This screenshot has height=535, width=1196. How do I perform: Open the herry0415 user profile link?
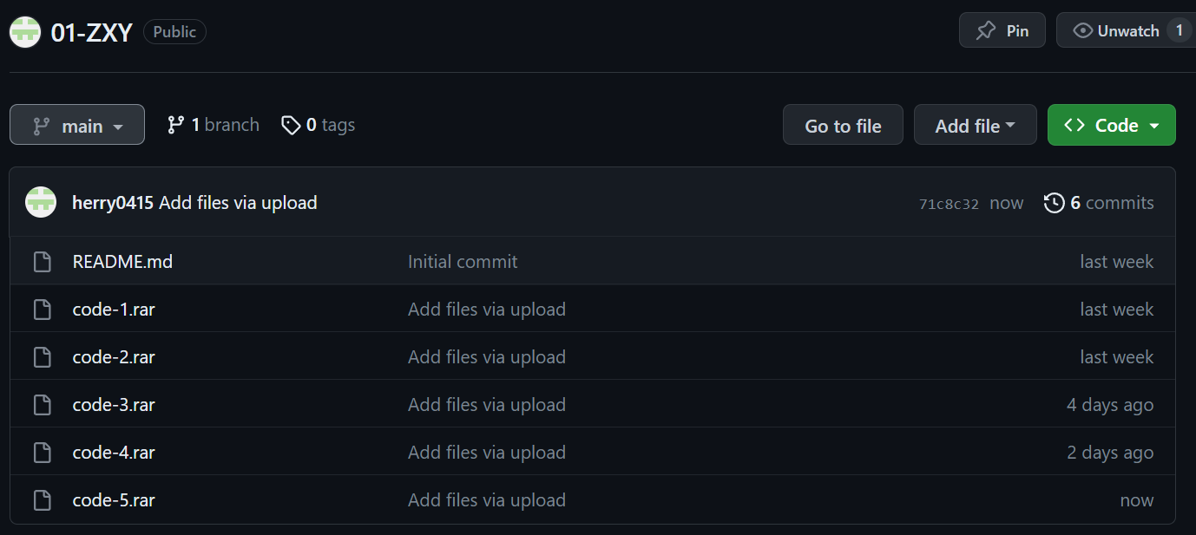click(113, 203)
